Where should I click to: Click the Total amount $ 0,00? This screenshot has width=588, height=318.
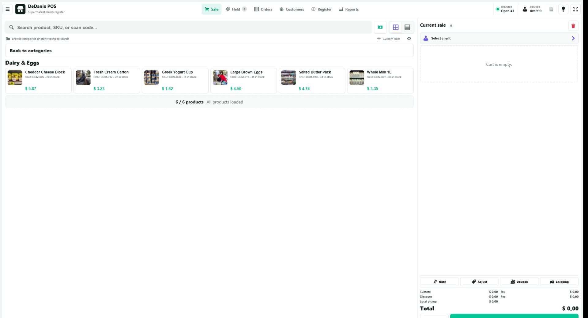point(570,309)
